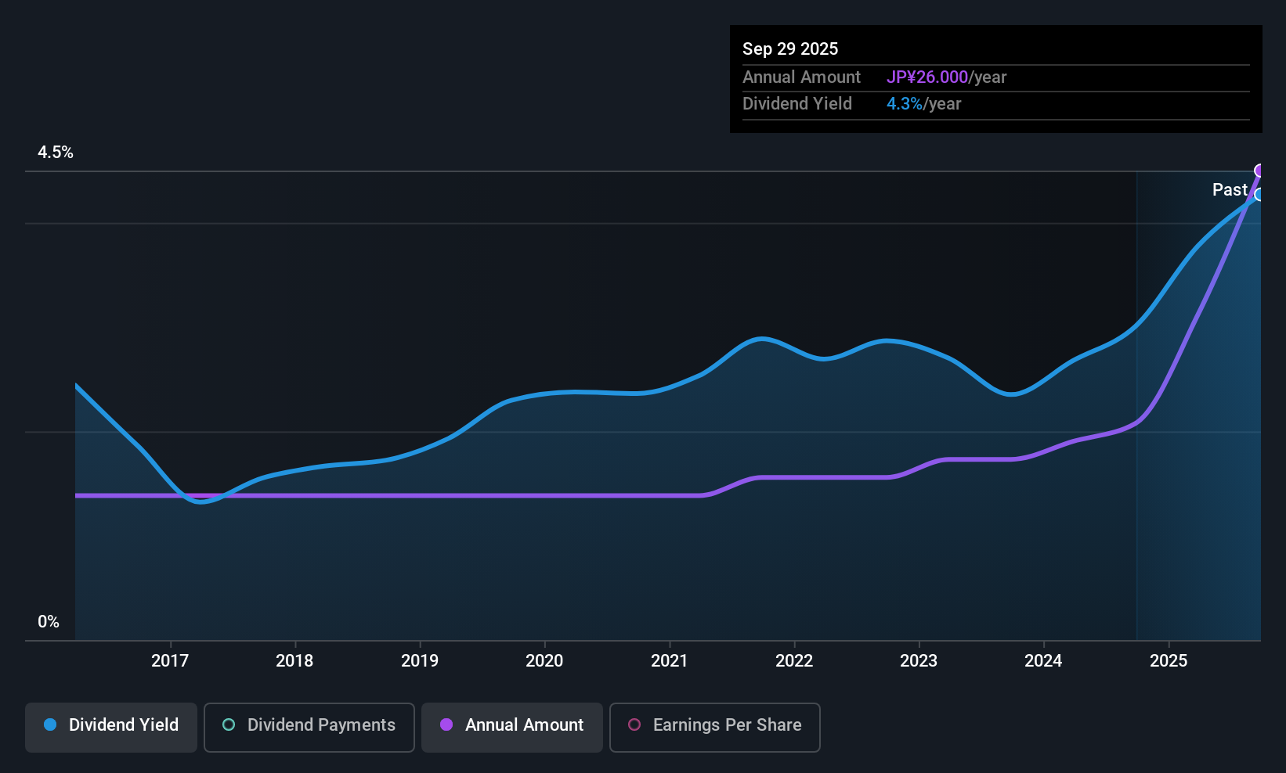Screen dimensions: 1286x773
Task: Click the 2021 x-axis year label
Action: 670,661
